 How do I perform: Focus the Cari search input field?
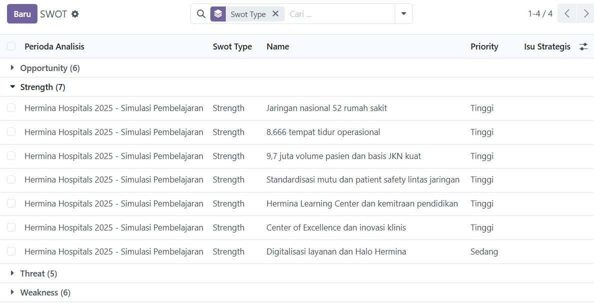coord(340,14)
